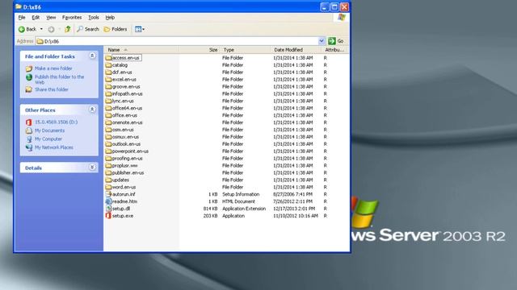Select the publisher.en-us folder icon
517x290 pixels.
tap(108, 172)
